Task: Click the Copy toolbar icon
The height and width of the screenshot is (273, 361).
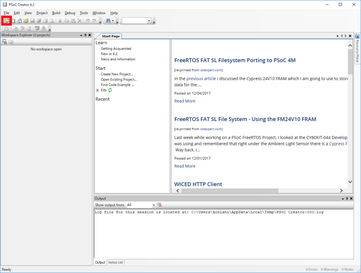Action: [x=66, y=21]
